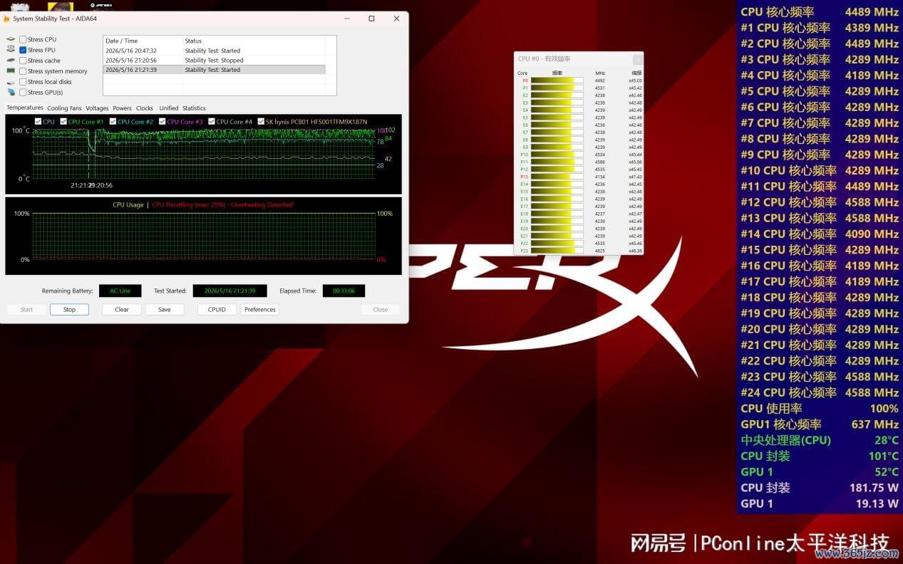Click the monitor icon beside Stress GPU(s)
Screen dimensions: 903x564
(11, 93)
